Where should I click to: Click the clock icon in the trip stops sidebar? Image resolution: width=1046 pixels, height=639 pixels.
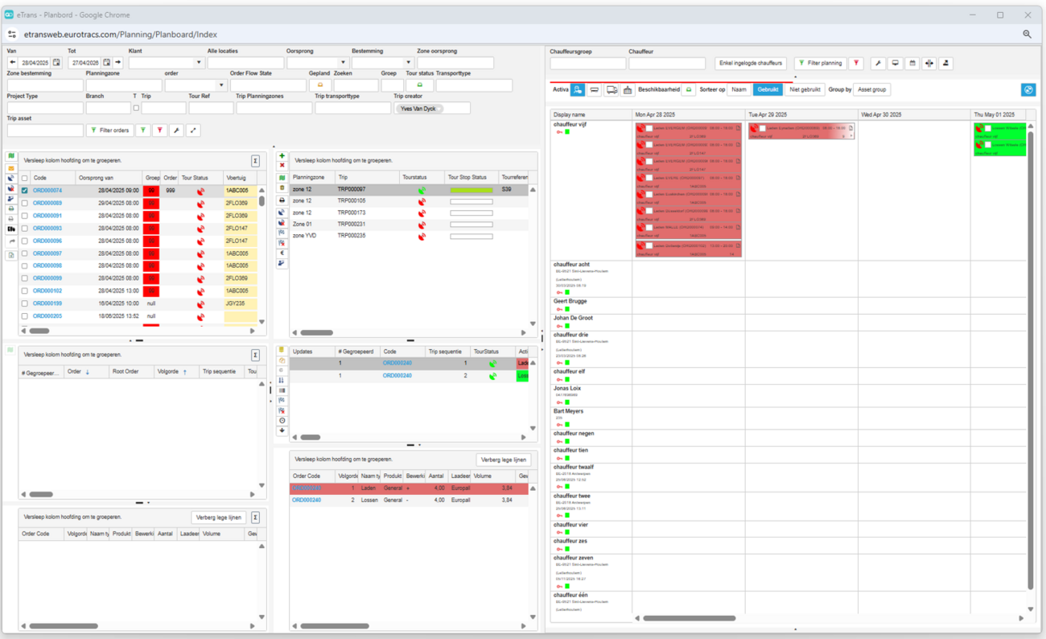(x=282, y=421)
